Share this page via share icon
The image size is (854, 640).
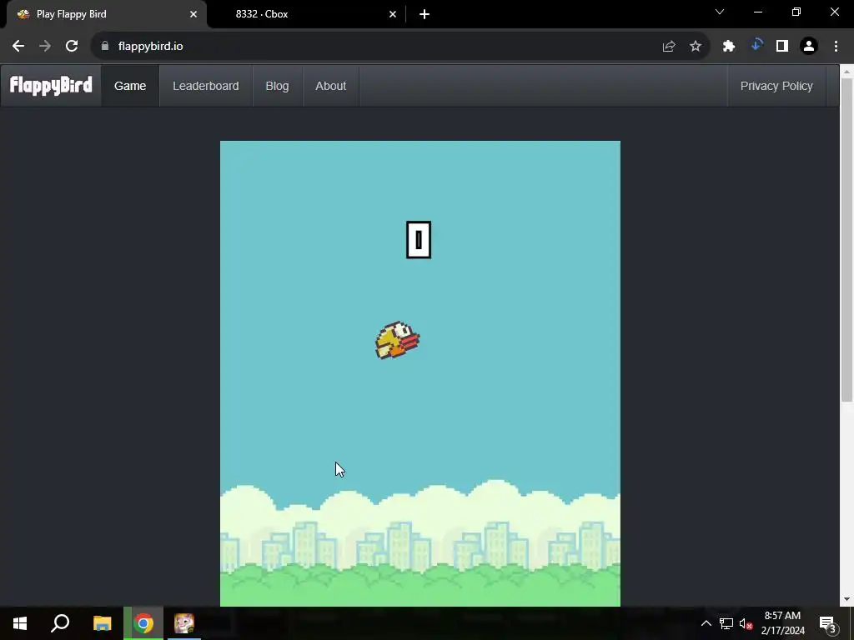669,47
